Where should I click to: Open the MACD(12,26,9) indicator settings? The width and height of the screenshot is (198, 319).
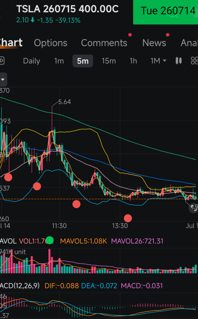20,285
